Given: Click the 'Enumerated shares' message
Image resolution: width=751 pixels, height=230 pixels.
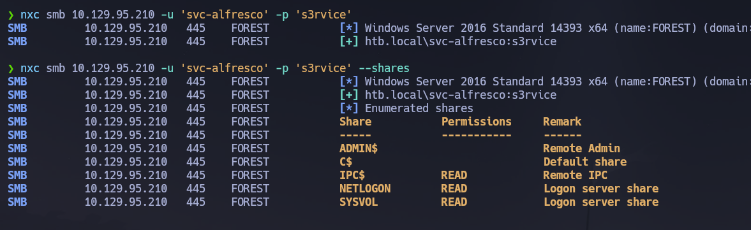Looking at the screenshot, I should [419, 108].
